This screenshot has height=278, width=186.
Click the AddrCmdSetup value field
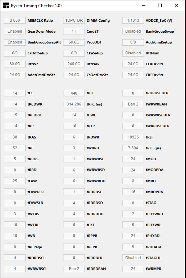pyautogui.click(x=133, y=42)
